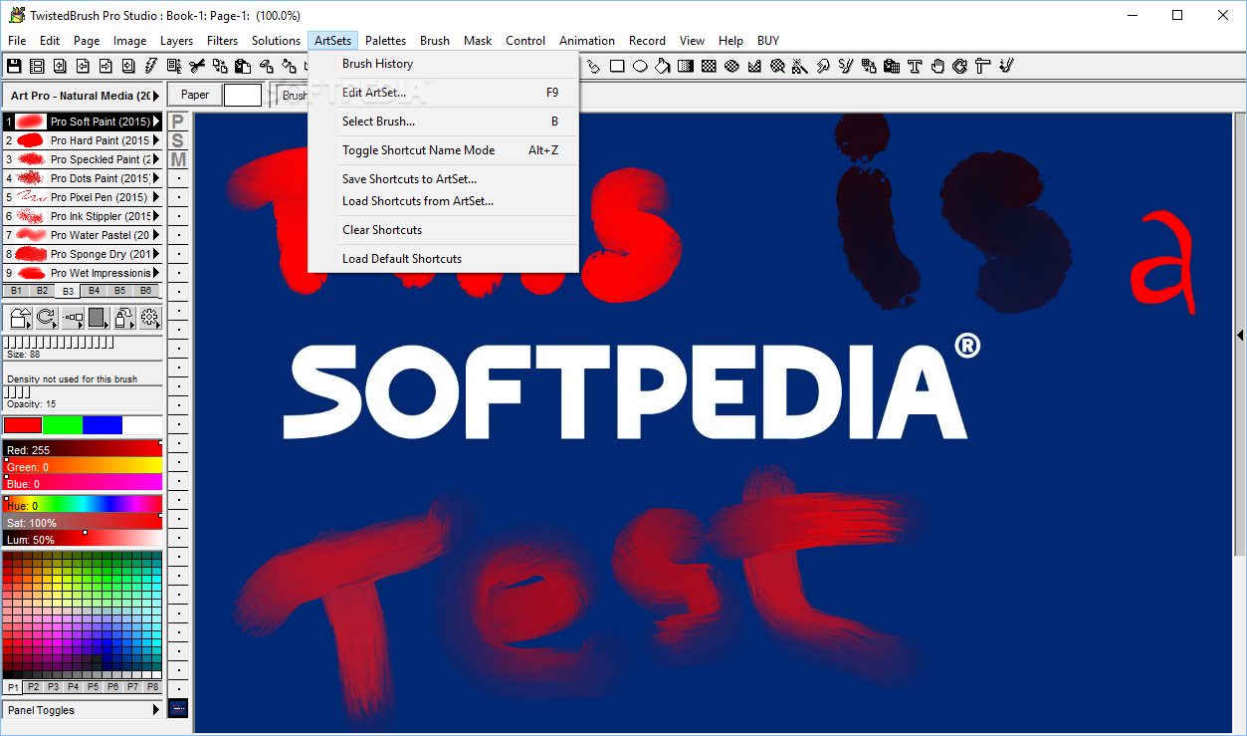Click the BUY menu link
This screenshot has height=736, width=1247.
767,41
